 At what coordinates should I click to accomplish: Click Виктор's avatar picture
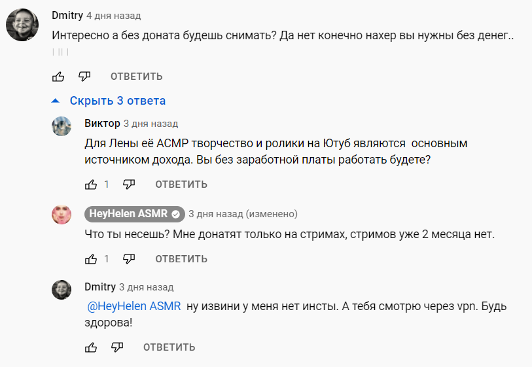click(62, 126)
